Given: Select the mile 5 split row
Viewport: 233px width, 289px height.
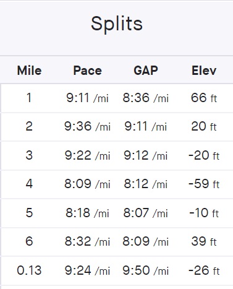Looking at the screenshot, I should point(117,213).
